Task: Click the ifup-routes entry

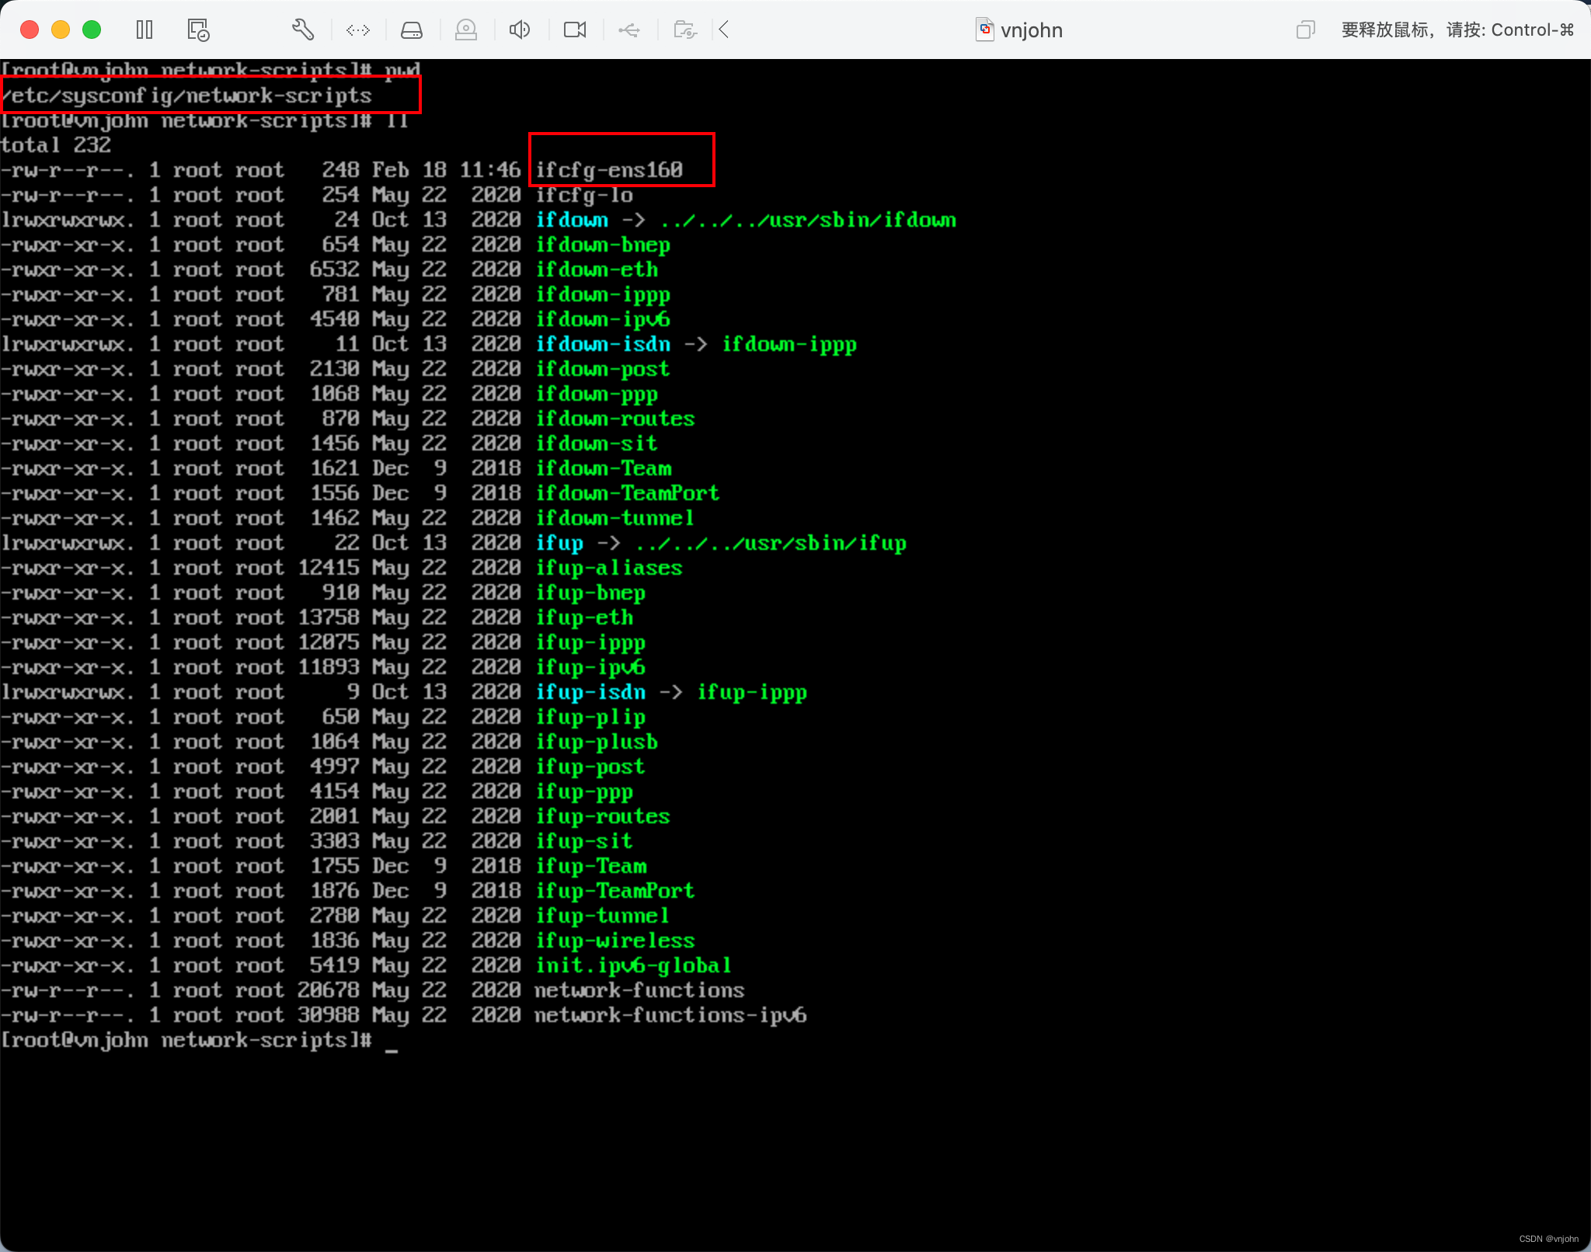Action: (x=603, y=816)
